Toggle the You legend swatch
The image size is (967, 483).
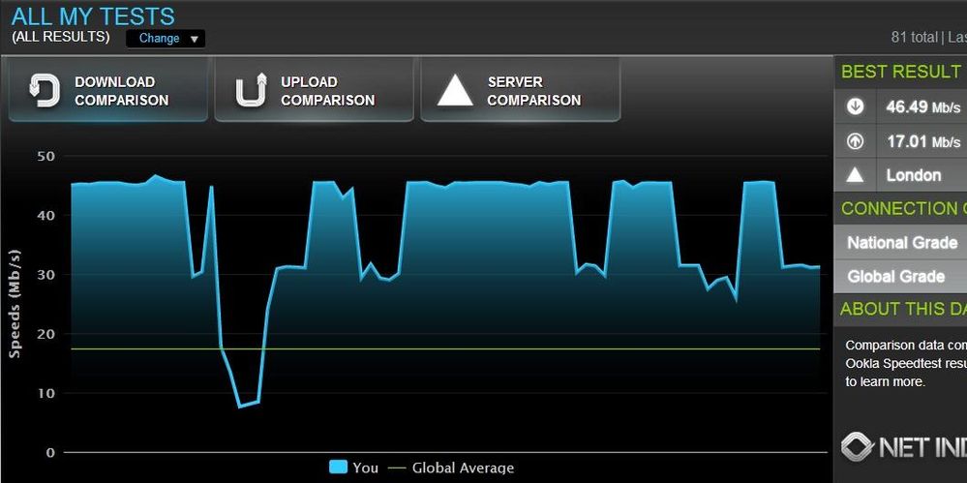pyautogui.click(x=338, y=467)
